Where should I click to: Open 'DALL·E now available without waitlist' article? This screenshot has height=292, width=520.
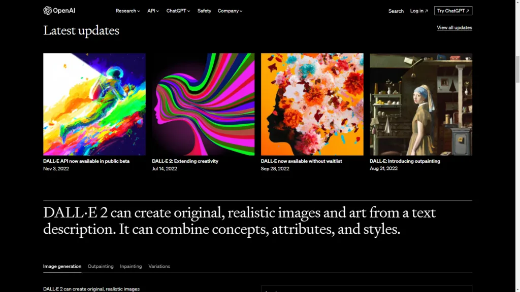(302, 161)
